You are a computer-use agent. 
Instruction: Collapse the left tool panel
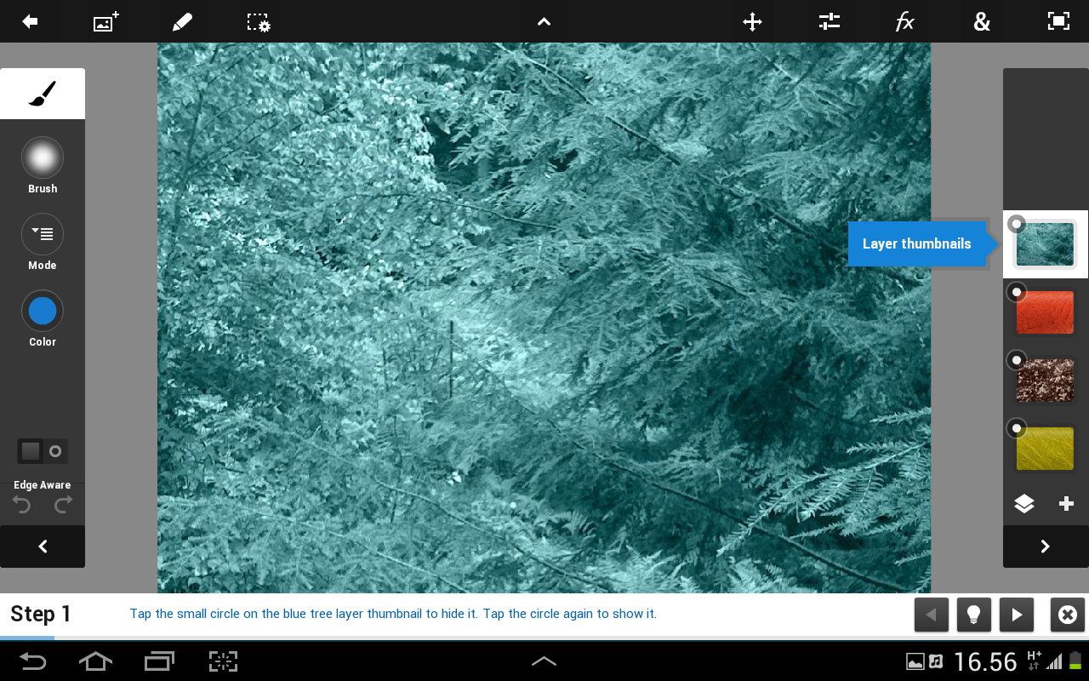click(x=43, y=547)
